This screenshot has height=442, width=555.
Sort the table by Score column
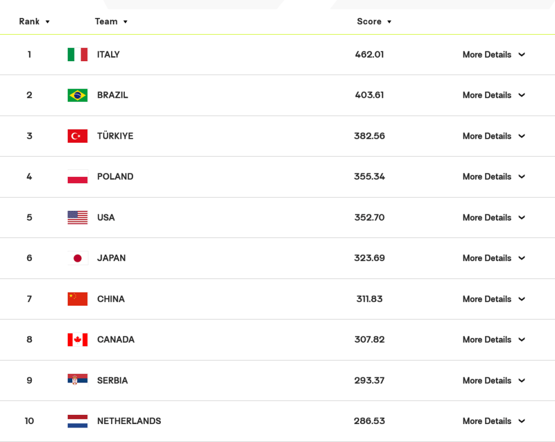coord(374,21)
